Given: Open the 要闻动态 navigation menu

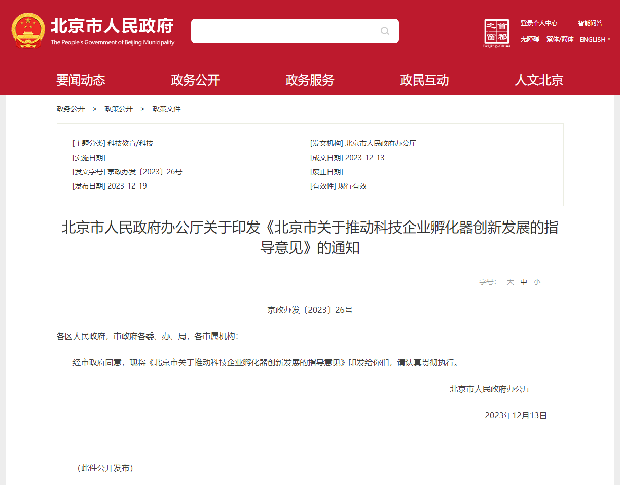Looking at the screenshot, I should pos(81,80).
